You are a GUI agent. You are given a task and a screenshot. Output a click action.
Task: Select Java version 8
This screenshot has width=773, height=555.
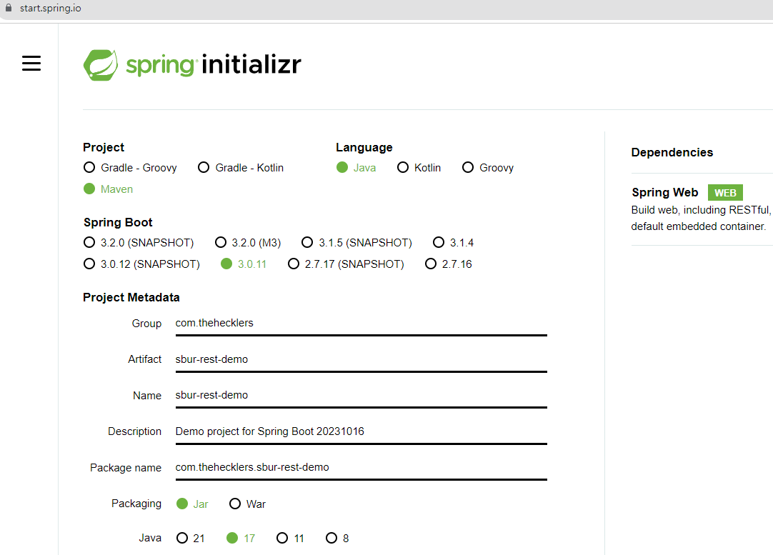click(337, 538)
